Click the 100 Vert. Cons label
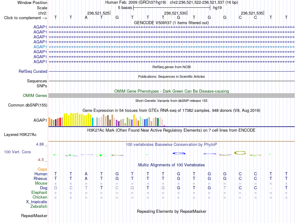295x223 pixels. (17, 152)
